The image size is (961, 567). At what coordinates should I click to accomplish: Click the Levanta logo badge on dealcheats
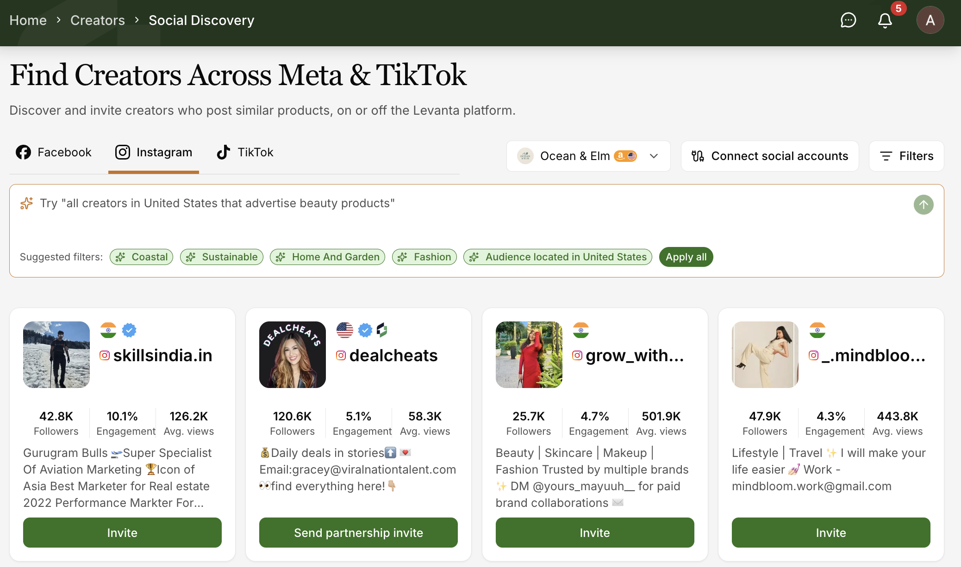382,330
